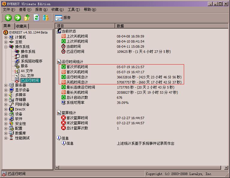Switch to the 菜单 tab
The image size is (230, 178).
7,26
